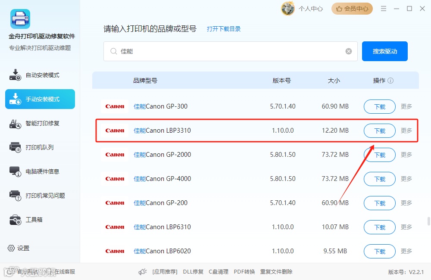Download the Canon GP-200 driver

[x=380, y=203]
